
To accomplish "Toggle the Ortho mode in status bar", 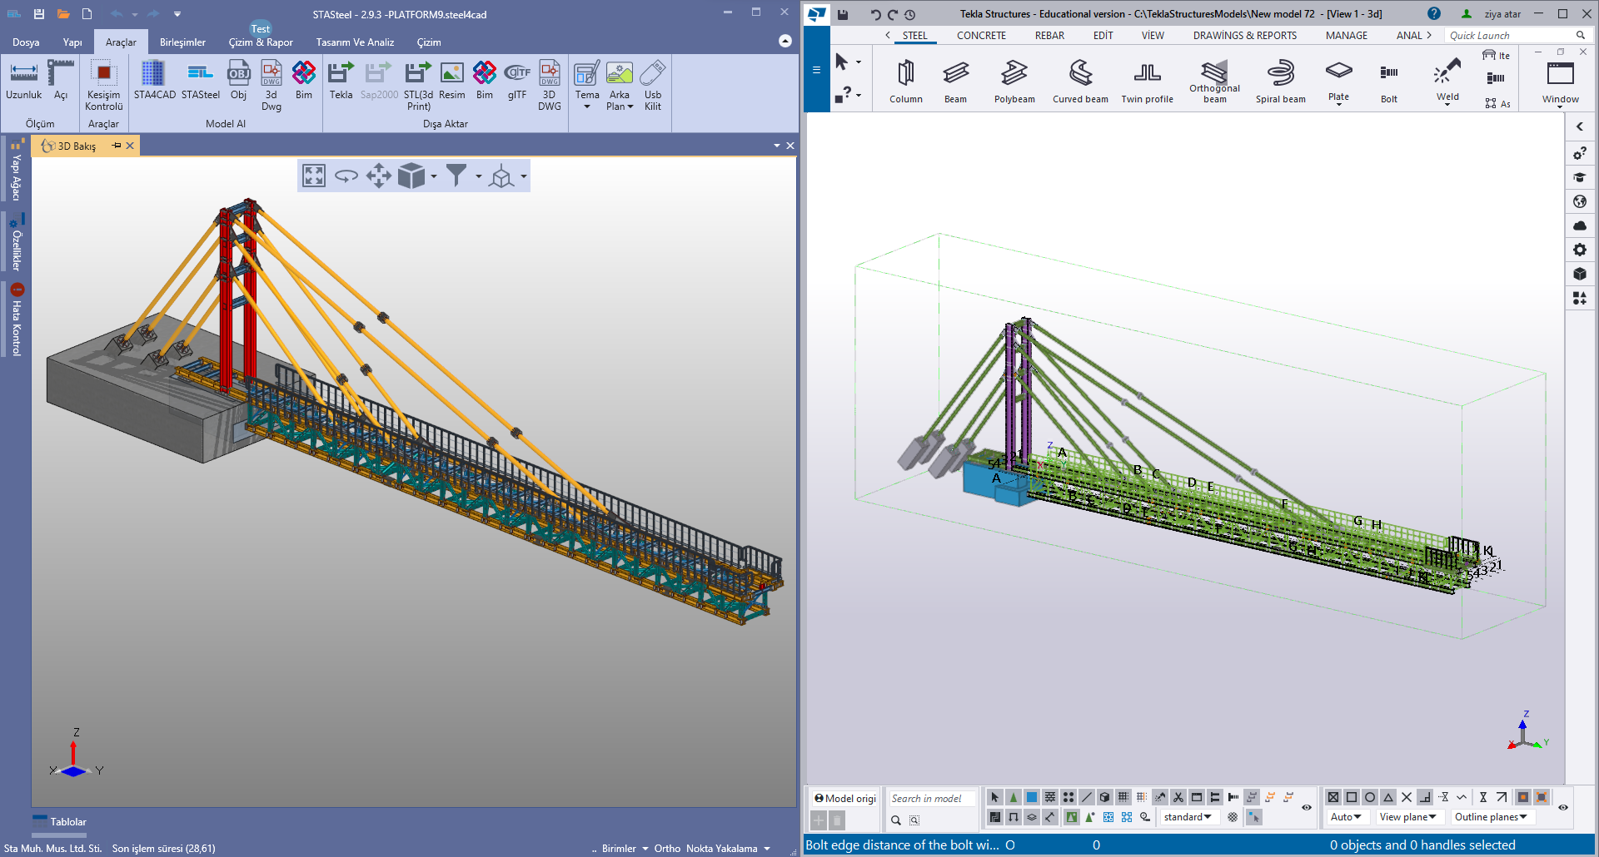I will tap(667, 849).
